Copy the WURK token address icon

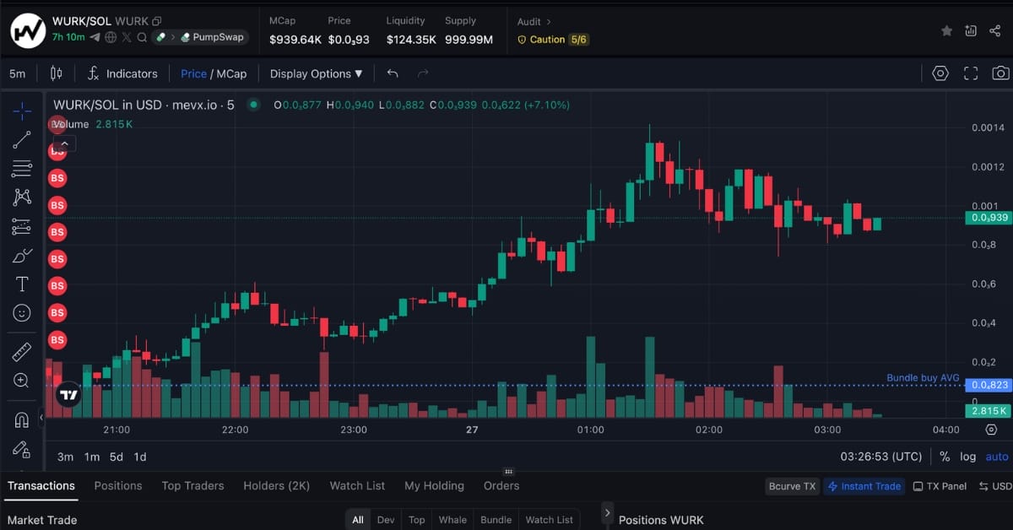pos(157,21)
